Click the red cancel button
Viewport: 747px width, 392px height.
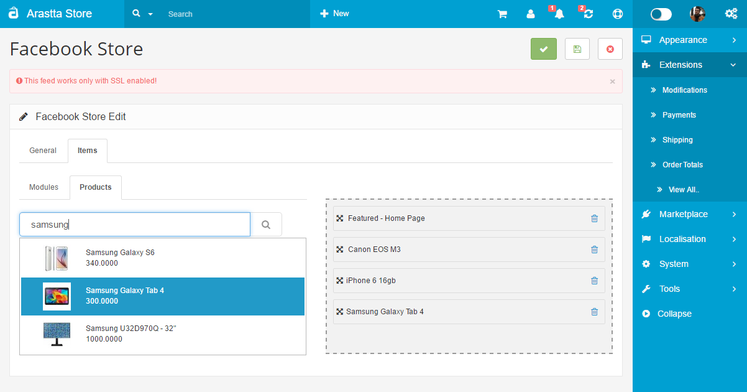pos(610,49)
